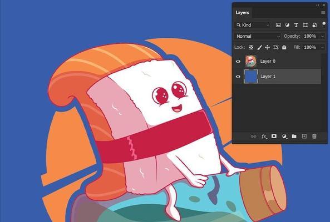330x222 pixels.
Task: Expand the Fill slider arrow
Action: (322, 48)
